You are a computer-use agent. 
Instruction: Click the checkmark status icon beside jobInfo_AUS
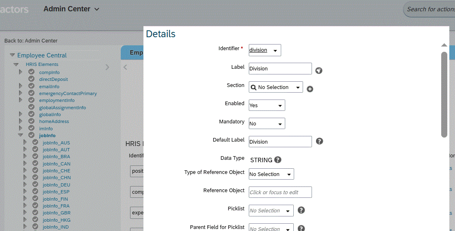coord(35,143)
